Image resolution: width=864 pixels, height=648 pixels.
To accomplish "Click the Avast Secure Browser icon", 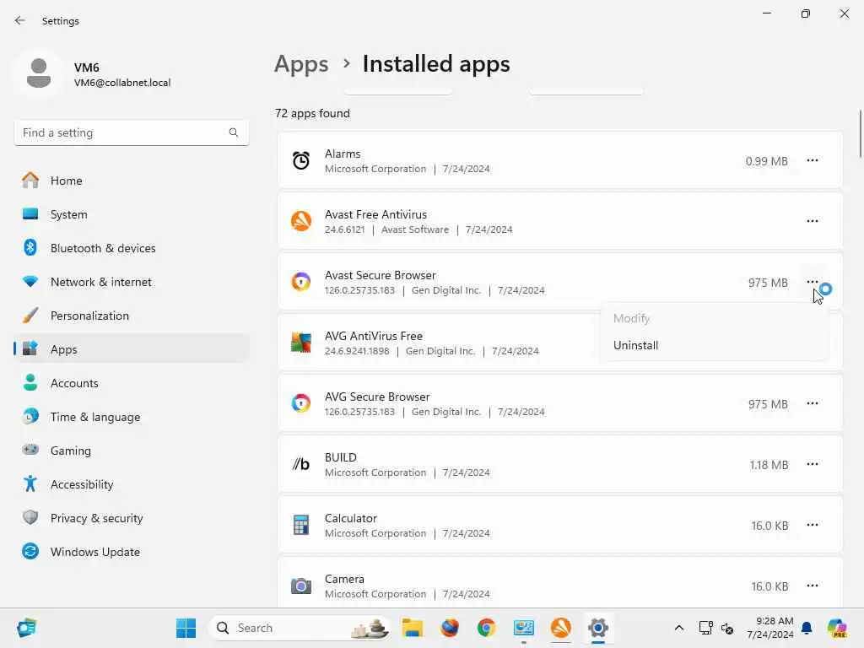I will coord(301,282).
